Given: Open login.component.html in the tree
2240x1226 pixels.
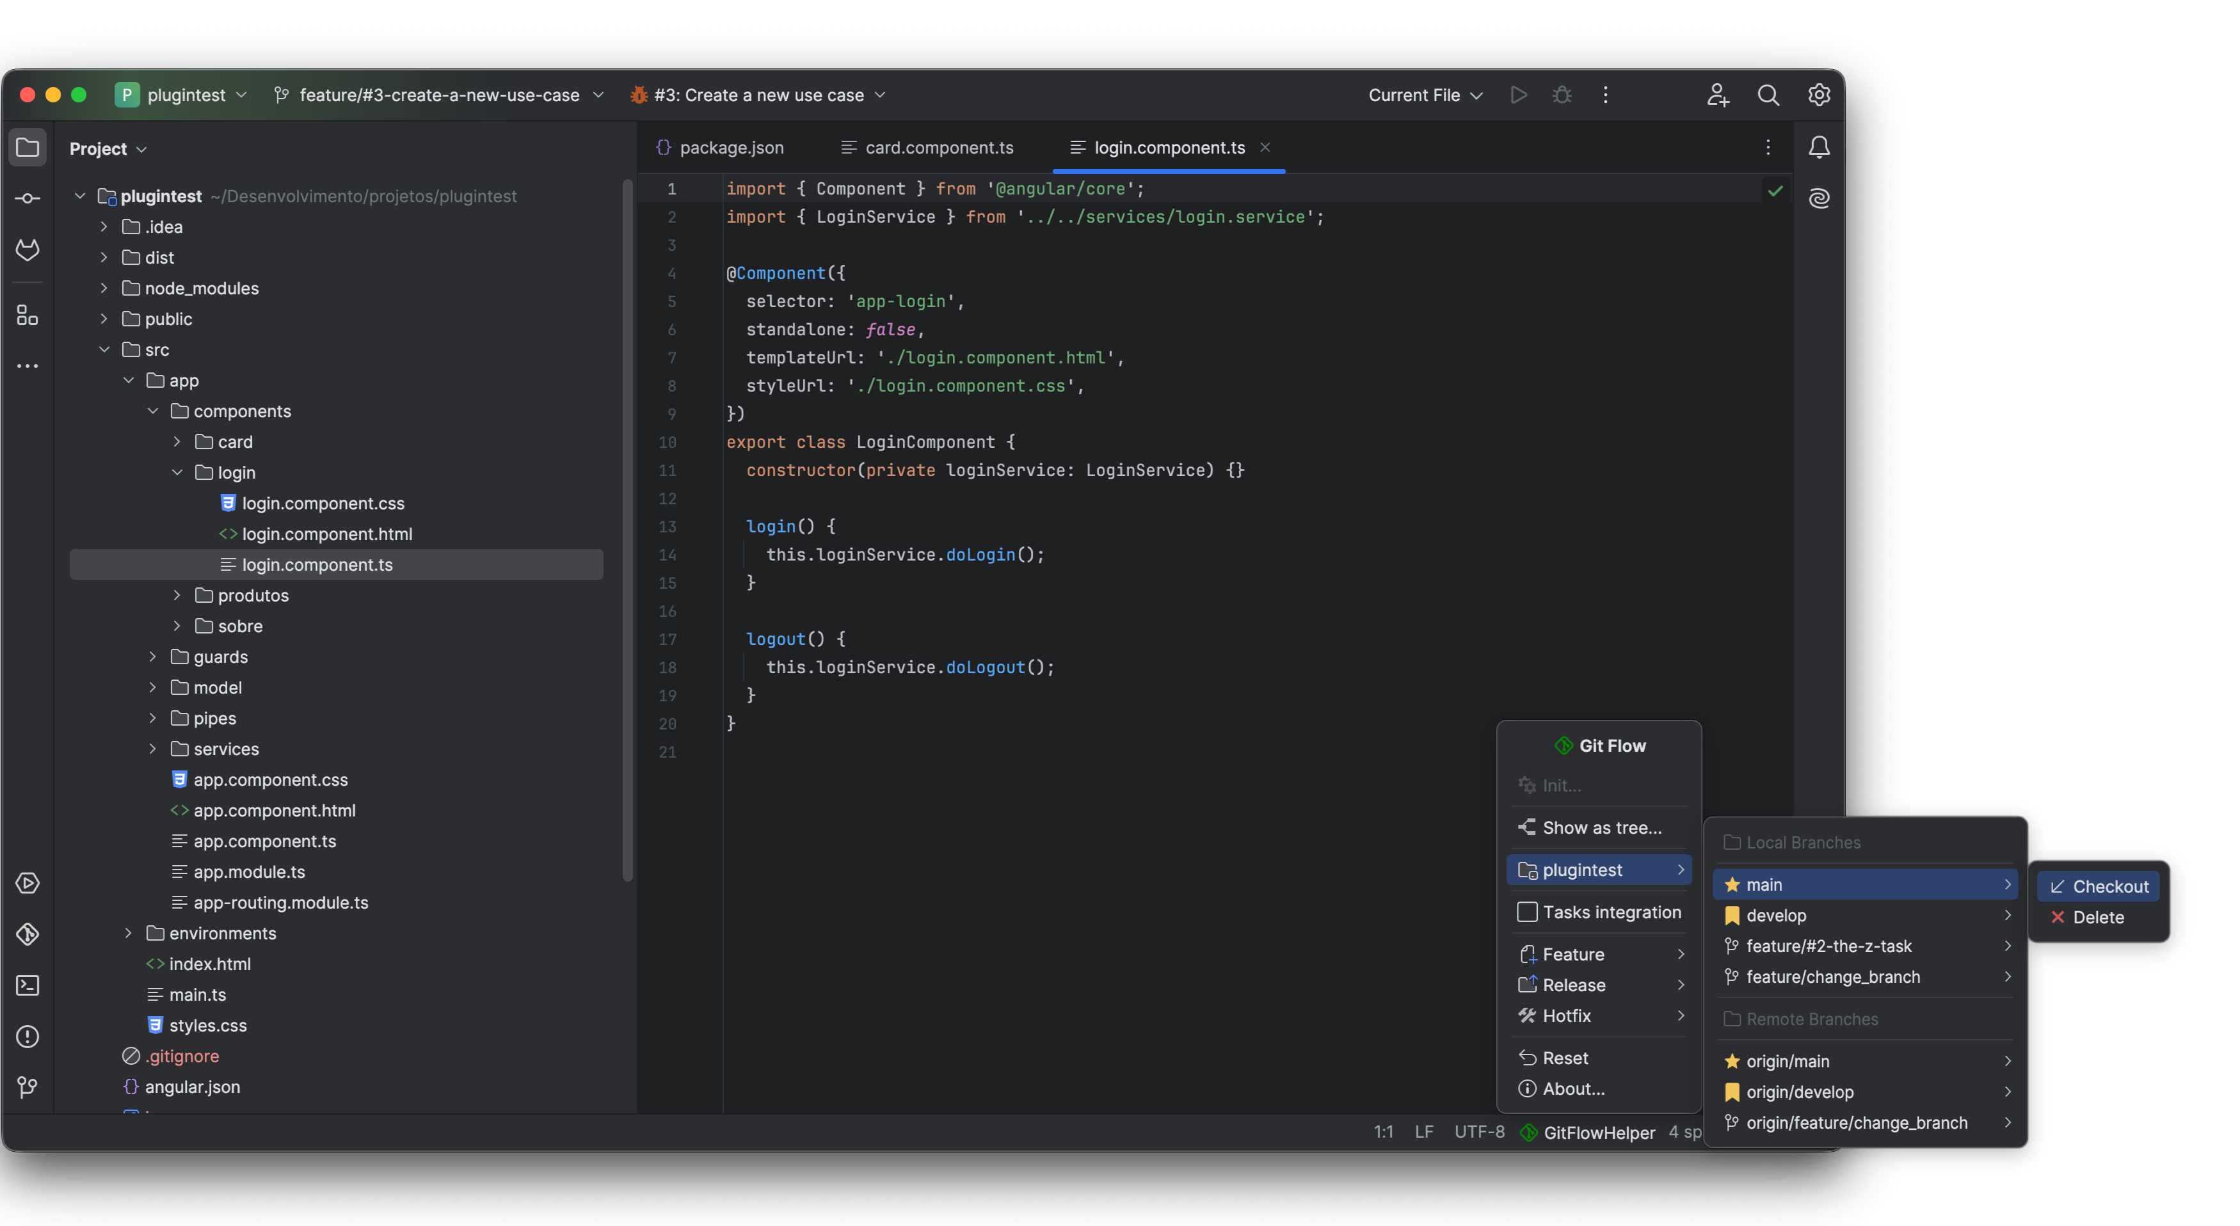Looking at the screenshot, I should pyautogui.click(x=327, y=534).
